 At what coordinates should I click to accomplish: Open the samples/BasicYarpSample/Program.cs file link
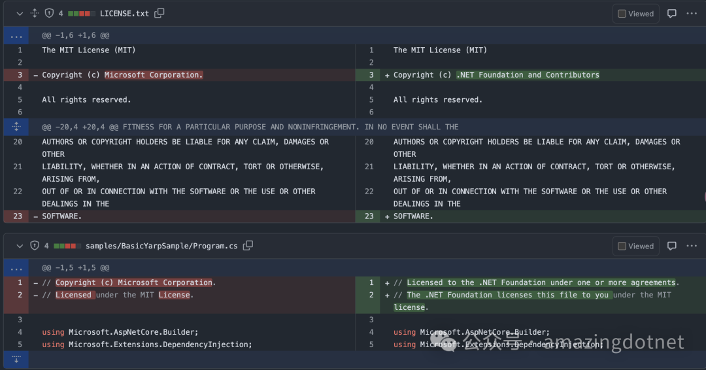pos(161,246)
